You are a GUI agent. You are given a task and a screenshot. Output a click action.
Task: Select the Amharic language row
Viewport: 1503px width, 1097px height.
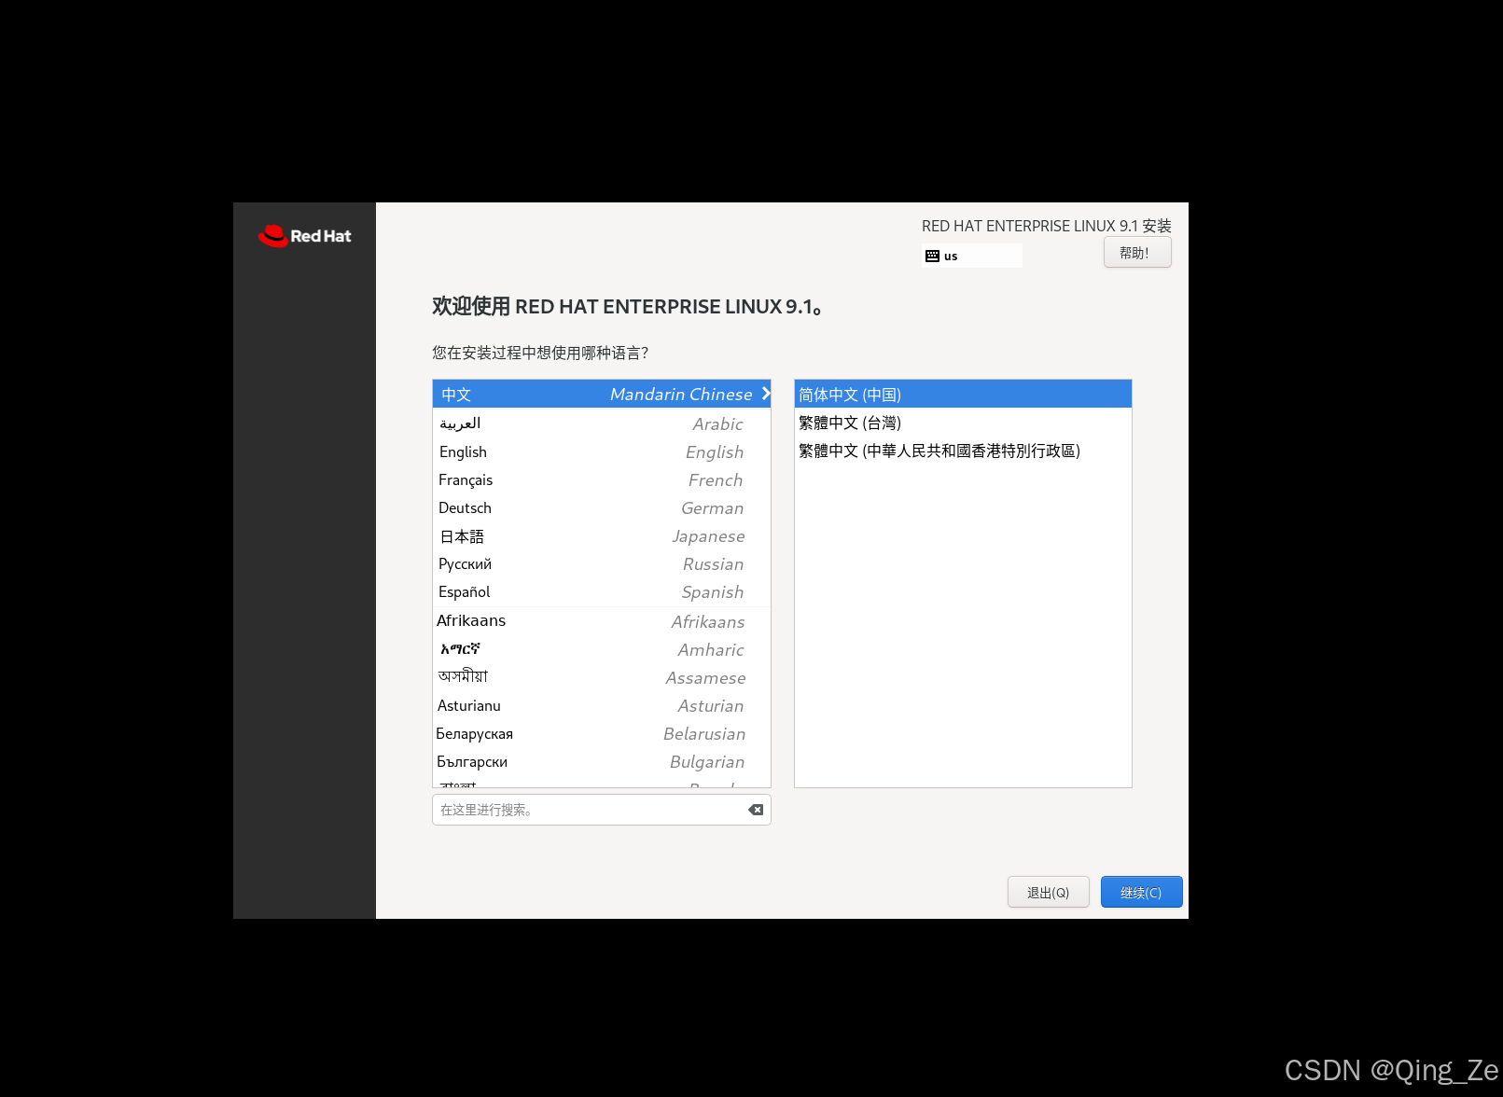(602, 649)
